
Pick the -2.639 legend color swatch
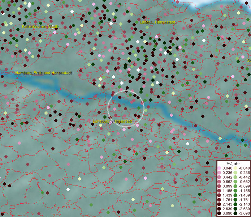click(235, 209)
